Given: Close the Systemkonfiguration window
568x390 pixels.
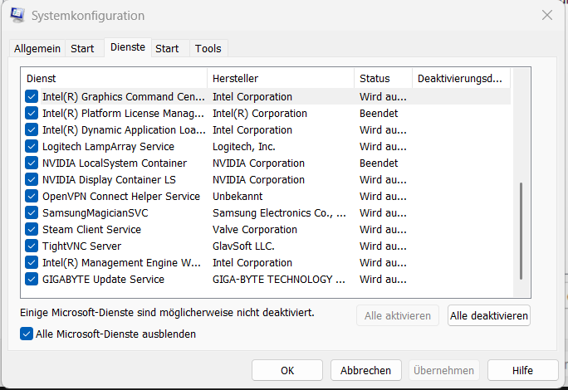Looking at the screenshot, I should (547, 15).
